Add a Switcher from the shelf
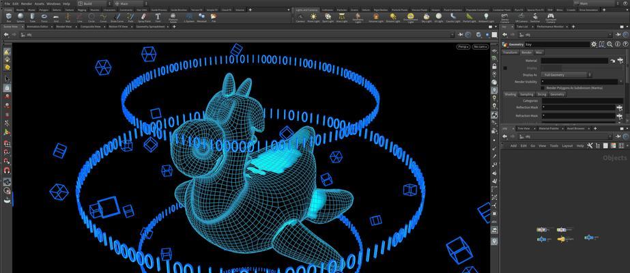 click(534, 17)
